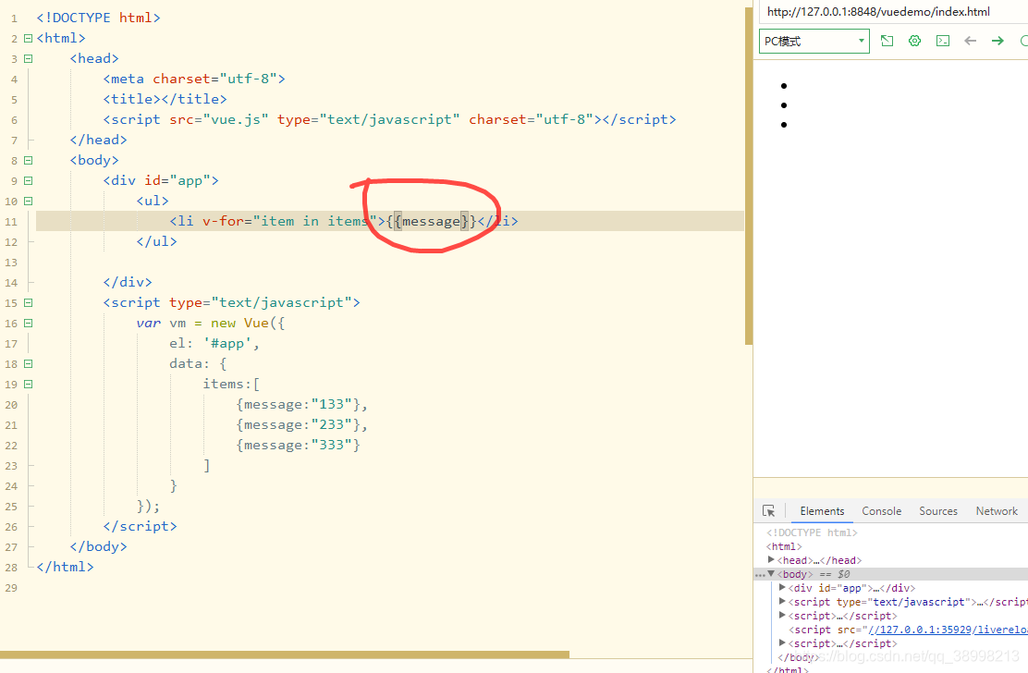
Task: Collapse the body tag fold on line 8
Action: (28, 160)
